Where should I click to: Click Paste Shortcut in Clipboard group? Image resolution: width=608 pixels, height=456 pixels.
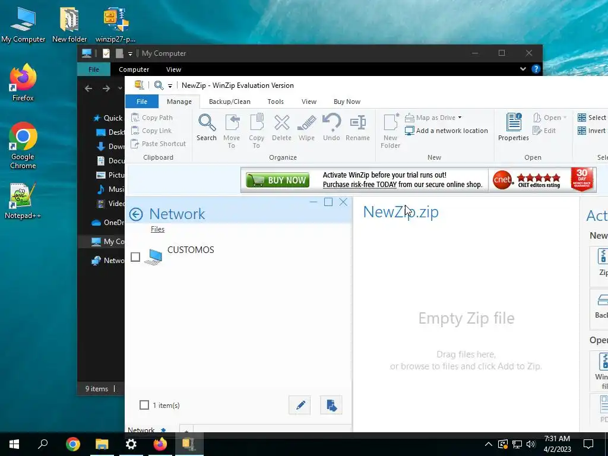point(158,144)
